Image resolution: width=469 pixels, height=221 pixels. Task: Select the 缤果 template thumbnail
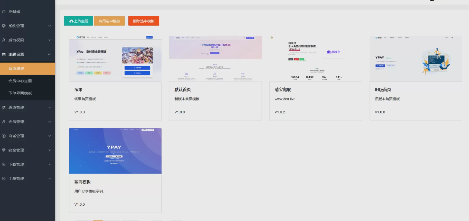pos(115,58)
